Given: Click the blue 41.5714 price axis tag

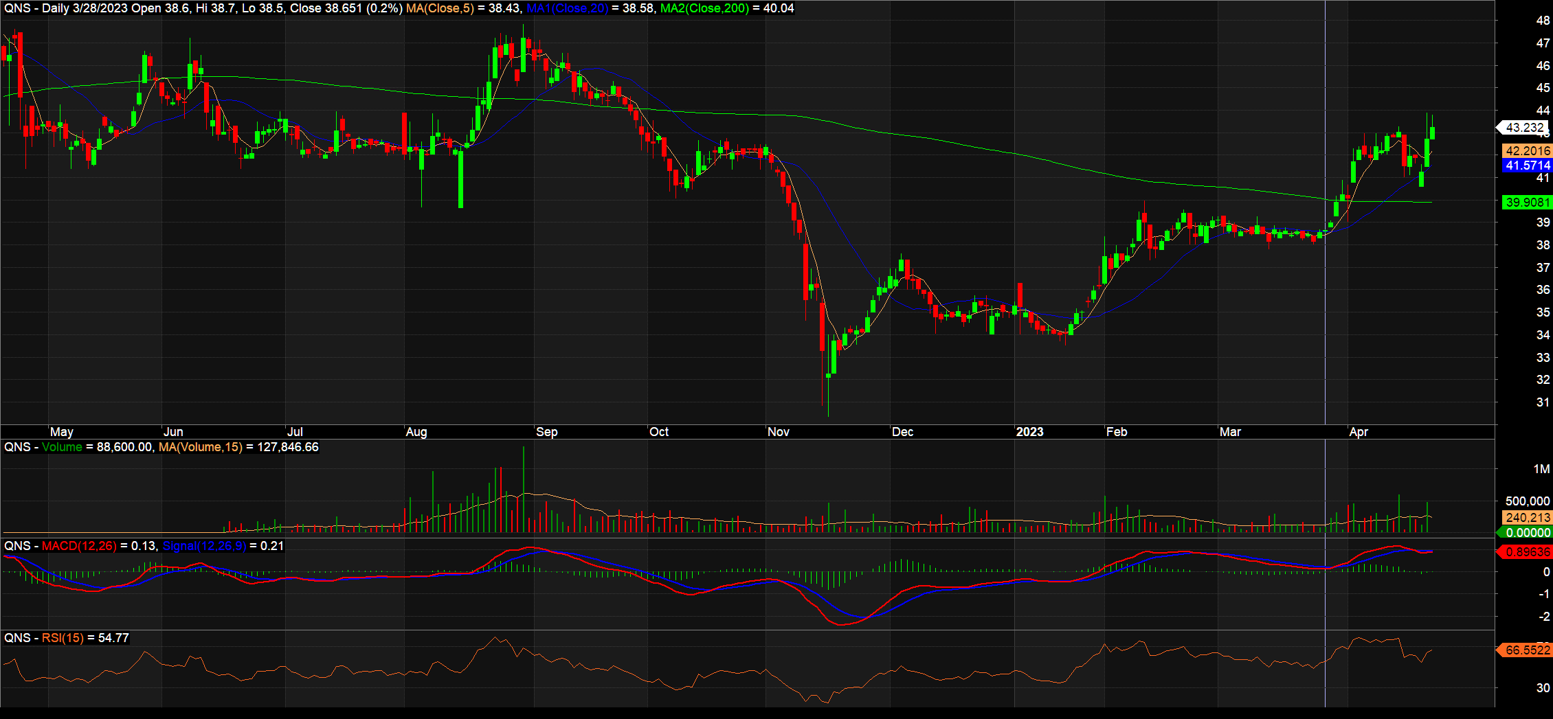Looking at the screenshot, I should 1527,166.
